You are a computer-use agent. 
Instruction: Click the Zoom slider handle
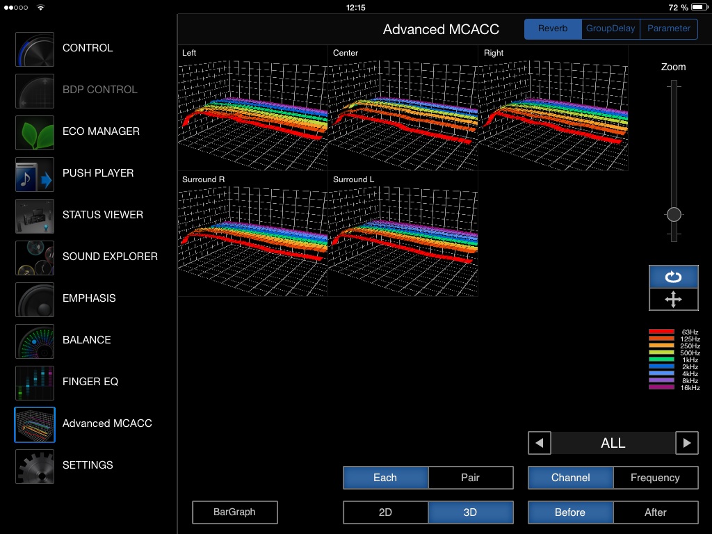coord(673,214)
